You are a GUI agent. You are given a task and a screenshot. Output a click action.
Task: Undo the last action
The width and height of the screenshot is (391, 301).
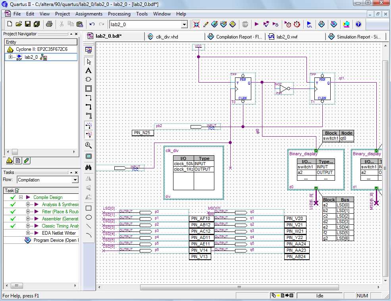(x=92, y=24)
